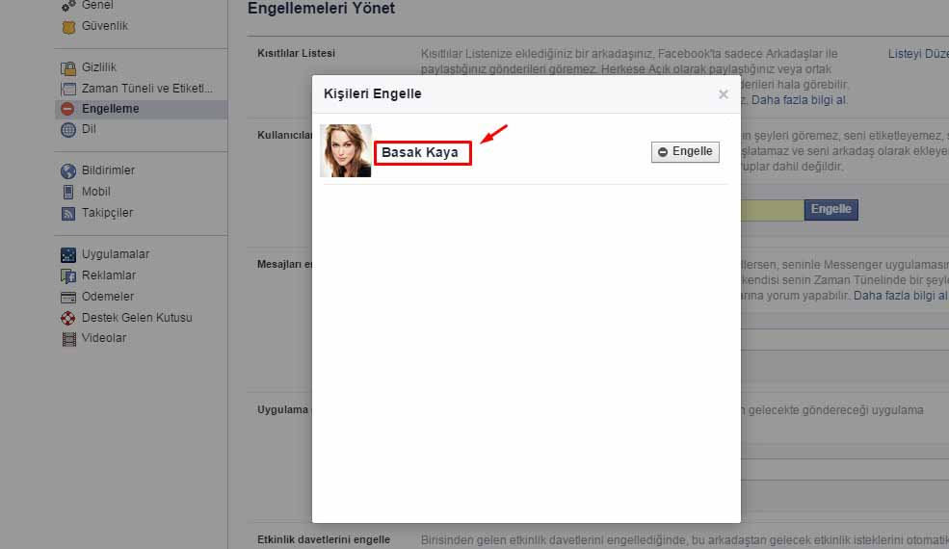The width and height of the screenshot is (949, 549).
Task: Click the Güvenlik shield icon
Action: pos(68,26)
